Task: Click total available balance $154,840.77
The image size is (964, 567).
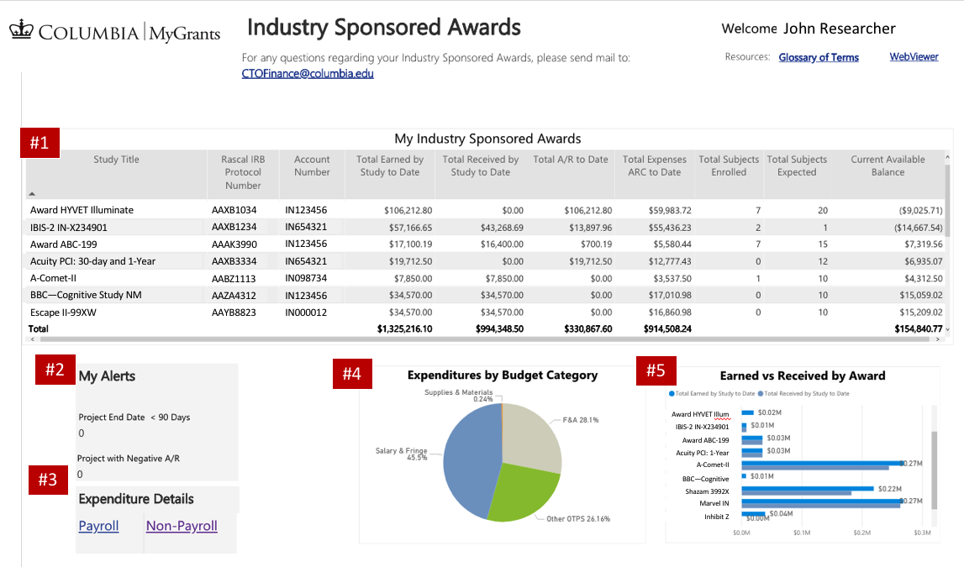Action: coord(918,329)
